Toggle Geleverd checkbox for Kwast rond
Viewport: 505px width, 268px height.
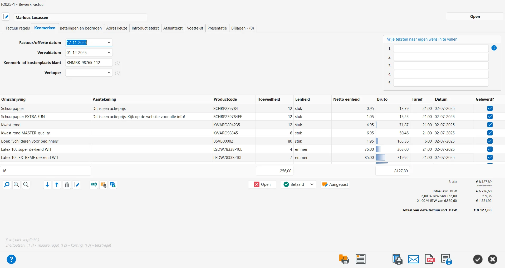490,125
